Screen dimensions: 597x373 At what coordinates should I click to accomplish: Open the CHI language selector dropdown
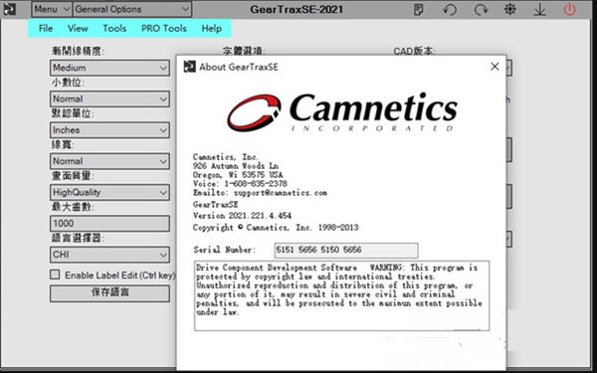click(109, 255)
